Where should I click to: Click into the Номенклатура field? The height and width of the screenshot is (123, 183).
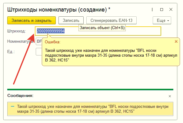coord(39,42)
